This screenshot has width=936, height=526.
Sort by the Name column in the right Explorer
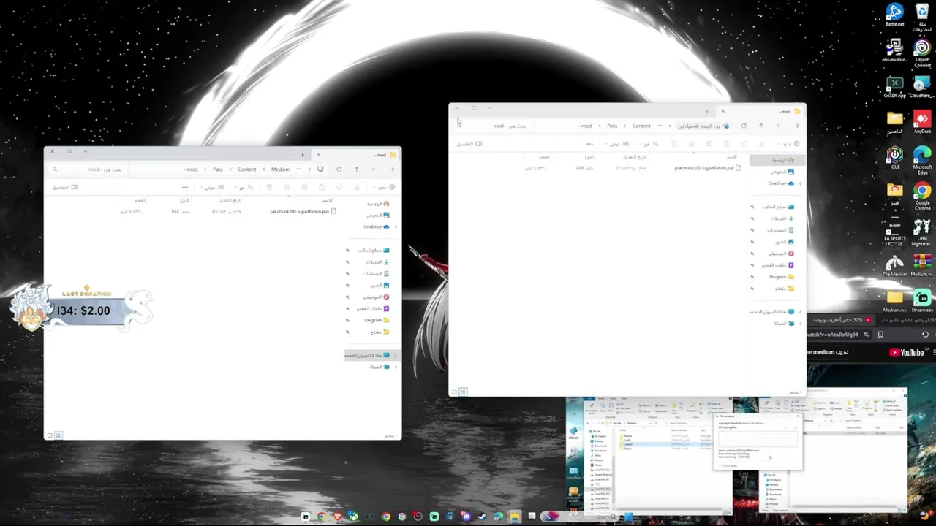coord(732,156)
